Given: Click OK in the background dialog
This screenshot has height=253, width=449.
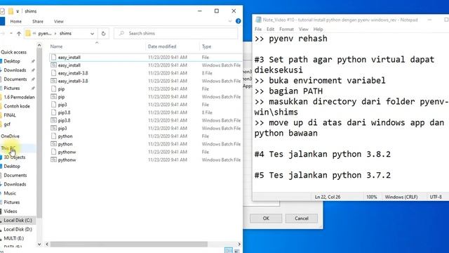Looking at the screenshot, I should (266, 219).
